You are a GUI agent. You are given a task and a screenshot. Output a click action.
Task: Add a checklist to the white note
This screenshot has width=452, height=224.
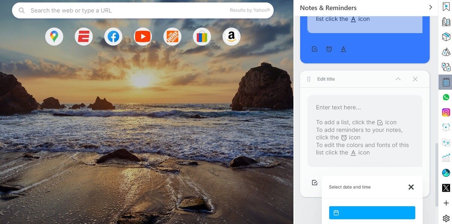click(x=315, y=183)
